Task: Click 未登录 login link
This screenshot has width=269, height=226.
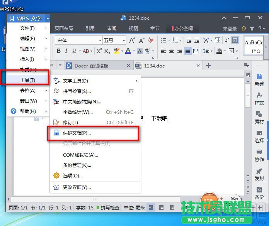Action: tap(230, 29)
